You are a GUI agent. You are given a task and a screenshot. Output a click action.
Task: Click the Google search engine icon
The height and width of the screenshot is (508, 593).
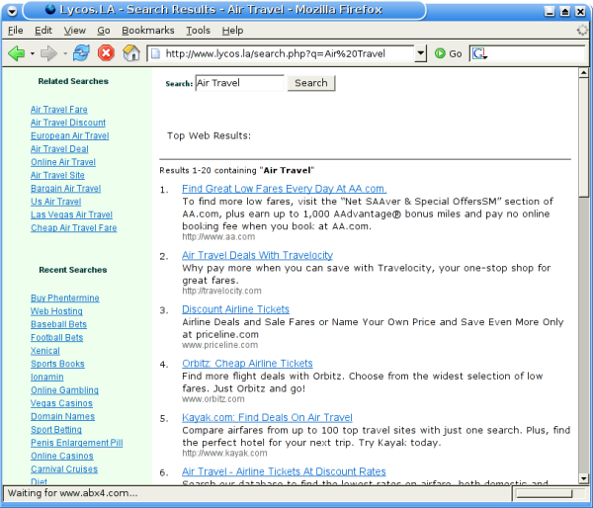click(478, 53)
